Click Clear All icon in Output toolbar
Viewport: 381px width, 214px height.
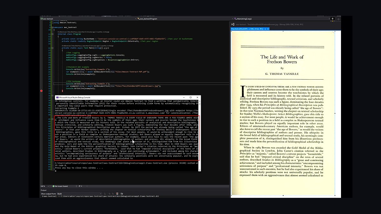tap(117, 193)
